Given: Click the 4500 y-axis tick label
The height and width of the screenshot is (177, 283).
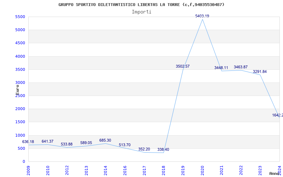Looking at the screenshot, I should 20,43.
